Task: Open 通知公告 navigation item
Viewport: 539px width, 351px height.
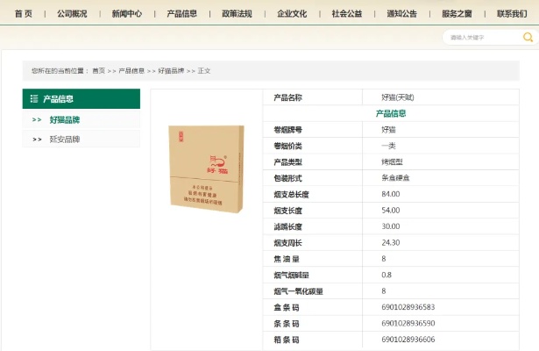Action: point(402,14)
